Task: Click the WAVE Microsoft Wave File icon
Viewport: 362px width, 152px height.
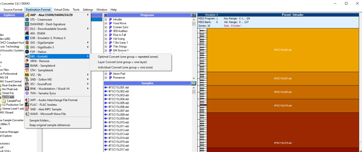Action: pos(27,114)
